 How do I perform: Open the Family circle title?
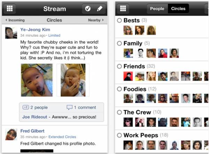(133, 43)
